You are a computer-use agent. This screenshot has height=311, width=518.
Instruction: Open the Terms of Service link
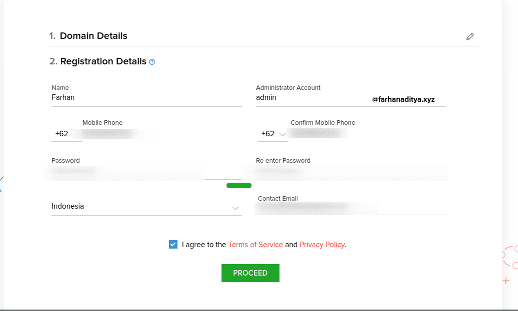click(x=255, y=245)
